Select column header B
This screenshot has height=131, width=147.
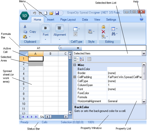click(51, 54)
